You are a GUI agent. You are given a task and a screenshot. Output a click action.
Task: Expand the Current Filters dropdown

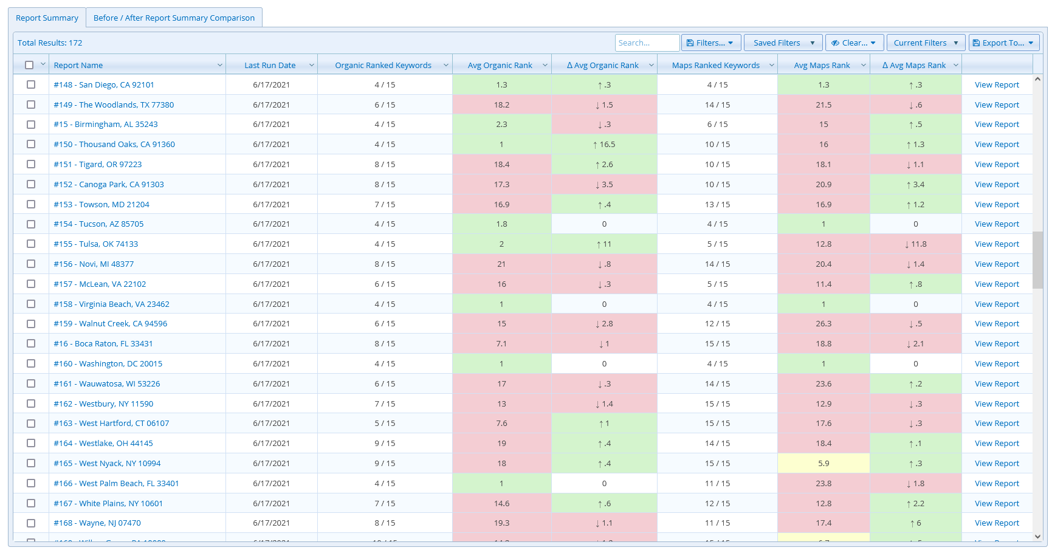click(x=926, y=43)
